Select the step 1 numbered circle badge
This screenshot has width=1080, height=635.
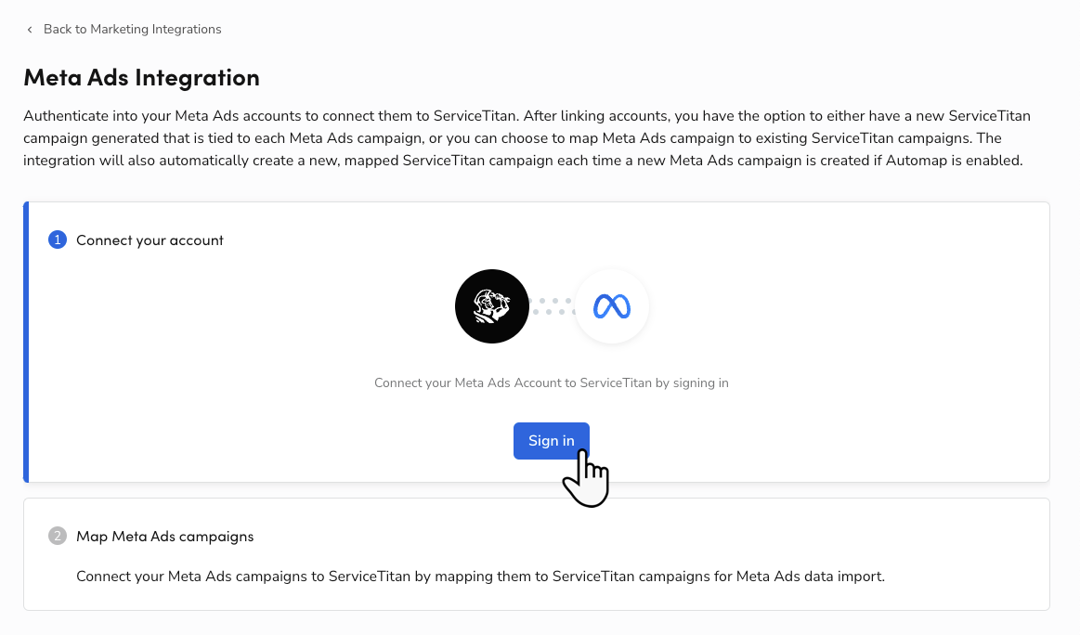tap(57, 240)
